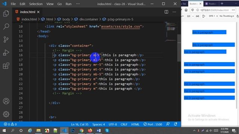
Task: Follow the assets/css/style.css link on line 10
Action: pos(120,26)
